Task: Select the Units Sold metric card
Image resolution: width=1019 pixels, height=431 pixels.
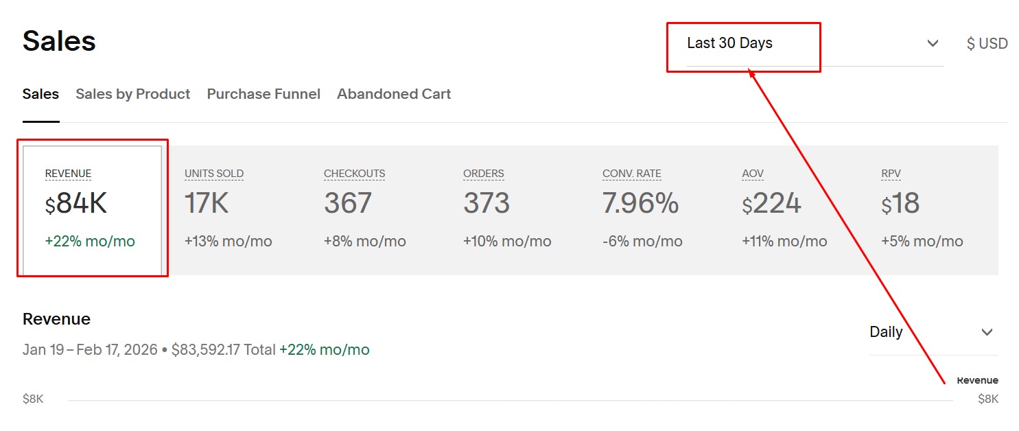Action: pyautogui.click(x=232, y=209)
